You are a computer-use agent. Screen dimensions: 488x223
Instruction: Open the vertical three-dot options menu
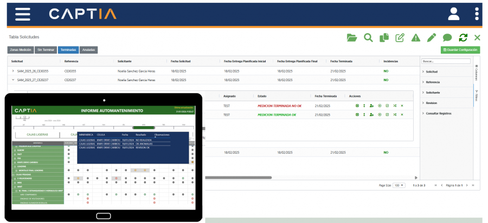pos(477,14)
